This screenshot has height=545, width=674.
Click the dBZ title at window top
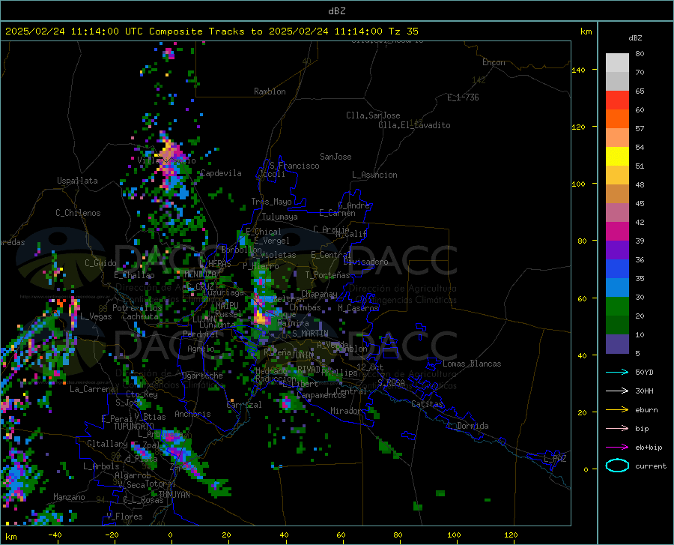click(336, 11)
